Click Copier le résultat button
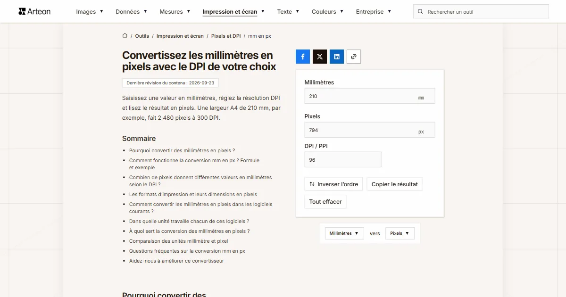The width and height of the screenshot is (566, 297). pyautogui.click(x=395, y=184)
